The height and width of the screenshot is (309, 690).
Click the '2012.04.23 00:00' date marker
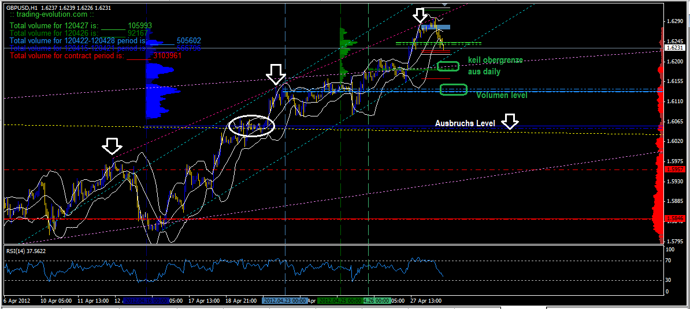click(284, 301)
